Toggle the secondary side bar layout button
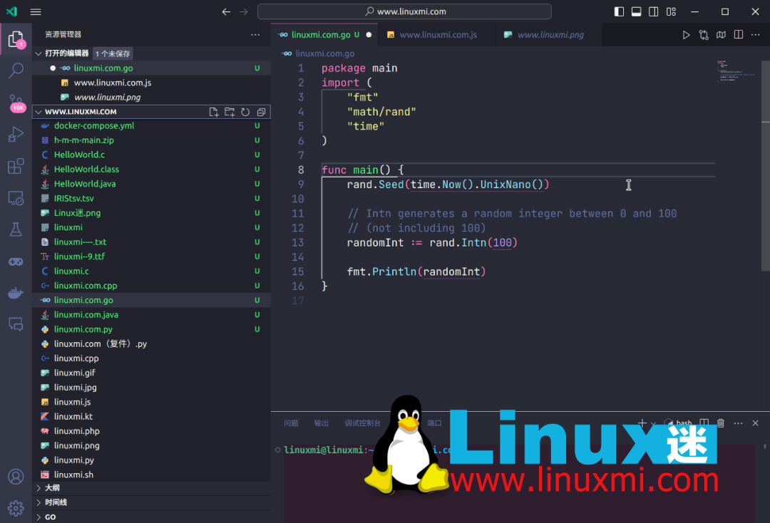This screenshot has height=523, width=770. coord(654,12)
